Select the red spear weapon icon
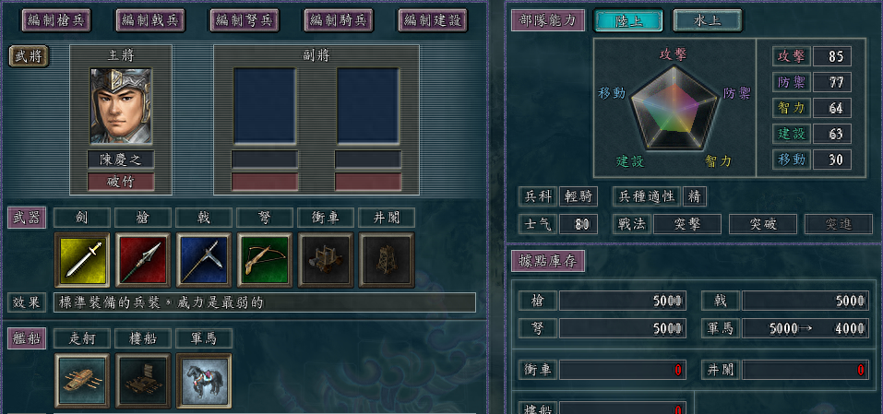This screenshot has width=883, height=414. click(143, 260)
